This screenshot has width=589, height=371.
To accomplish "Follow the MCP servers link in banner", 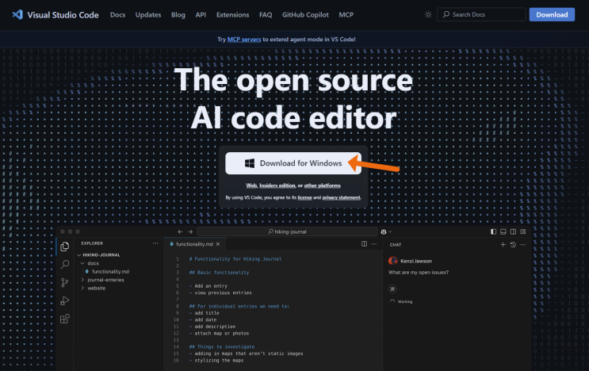I will point(244,39).
